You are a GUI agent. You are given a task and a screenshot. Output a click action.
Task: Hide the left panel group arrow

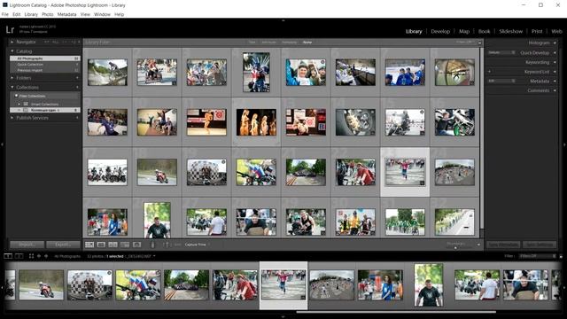[x=2, y=144]
